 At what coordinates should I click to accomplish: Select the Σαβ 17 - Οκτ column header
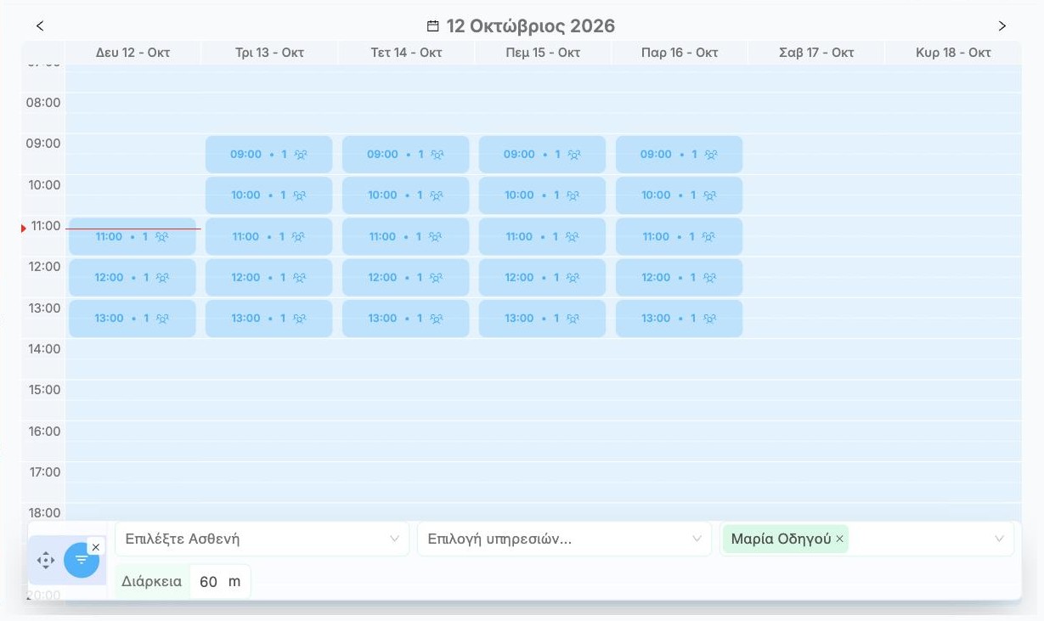[816, 53]
